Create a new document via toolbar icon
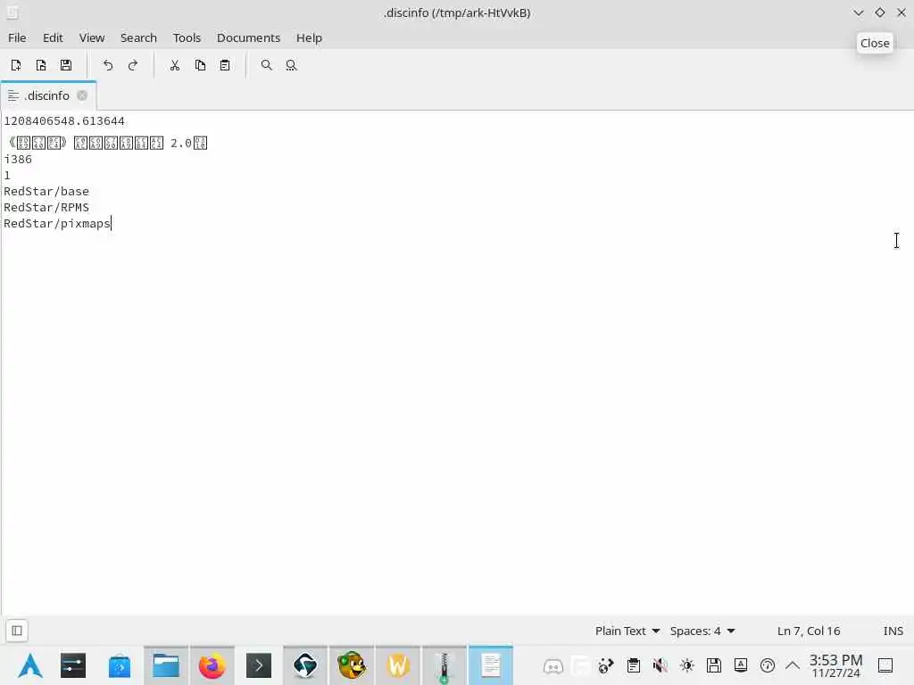 point(16,65)
